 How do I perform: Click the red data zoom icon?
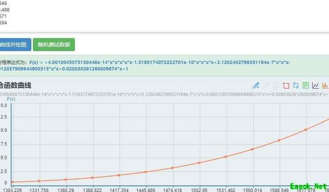pos(286,85)
